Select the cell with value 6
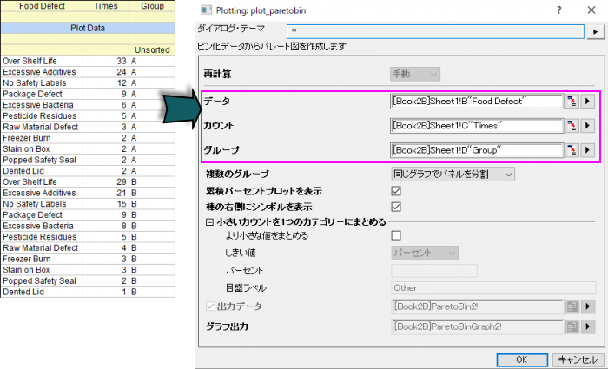The height and width of the screenshot is (369, 608). click(x=106, y=105)
